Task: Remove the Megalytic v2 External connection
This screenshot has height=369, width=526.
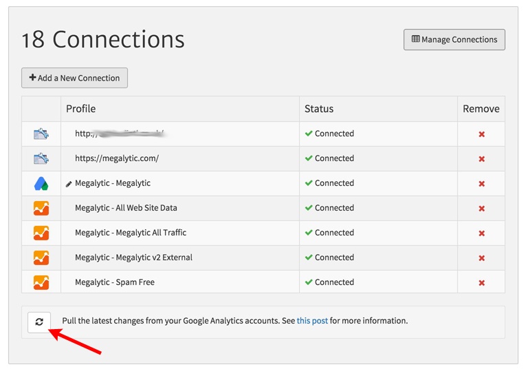Action: [x=481, y=258]
